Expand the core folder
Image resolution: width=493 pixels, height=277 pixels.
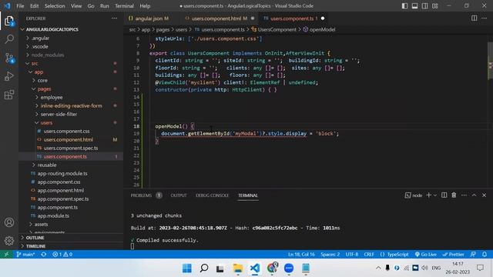[42, 80]
